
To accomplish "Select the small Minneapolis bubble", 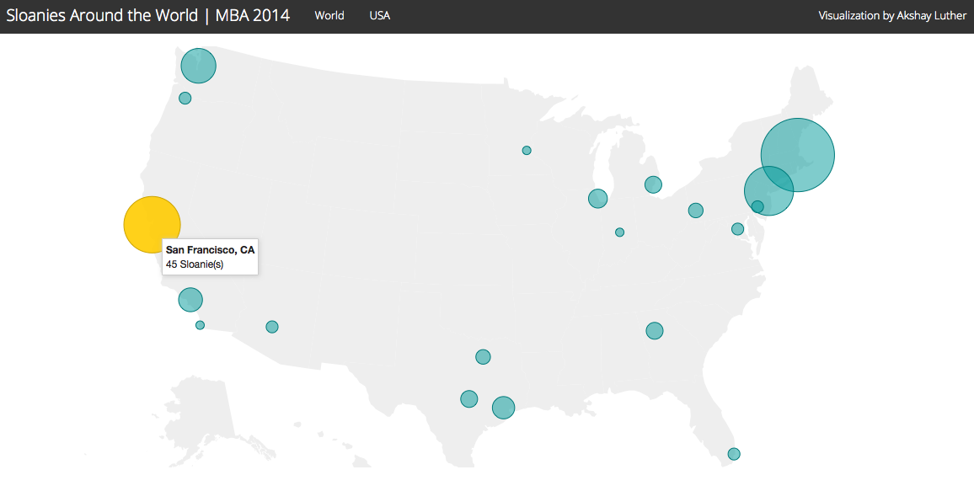I will pyautogui.click(x=527, y=150).
